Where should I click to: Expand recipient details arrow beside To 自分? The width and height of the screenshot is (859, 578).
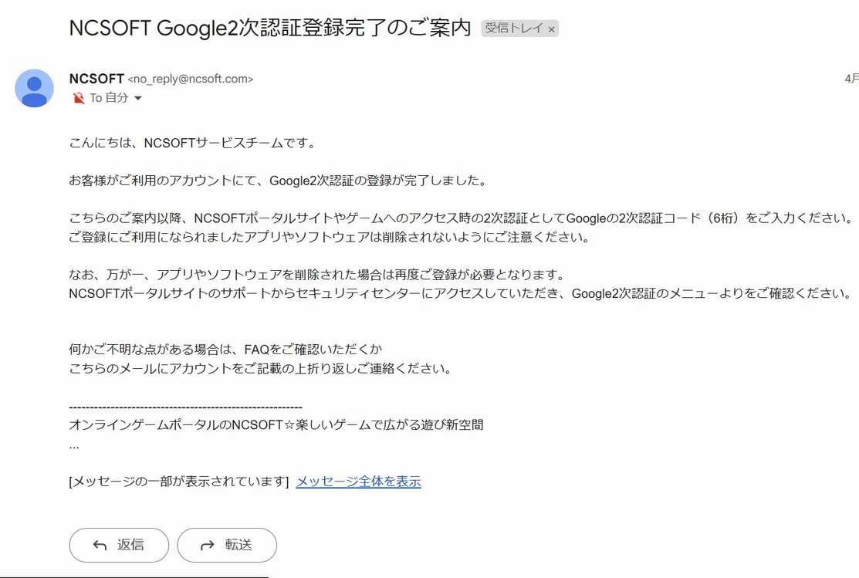coord(138,99)
